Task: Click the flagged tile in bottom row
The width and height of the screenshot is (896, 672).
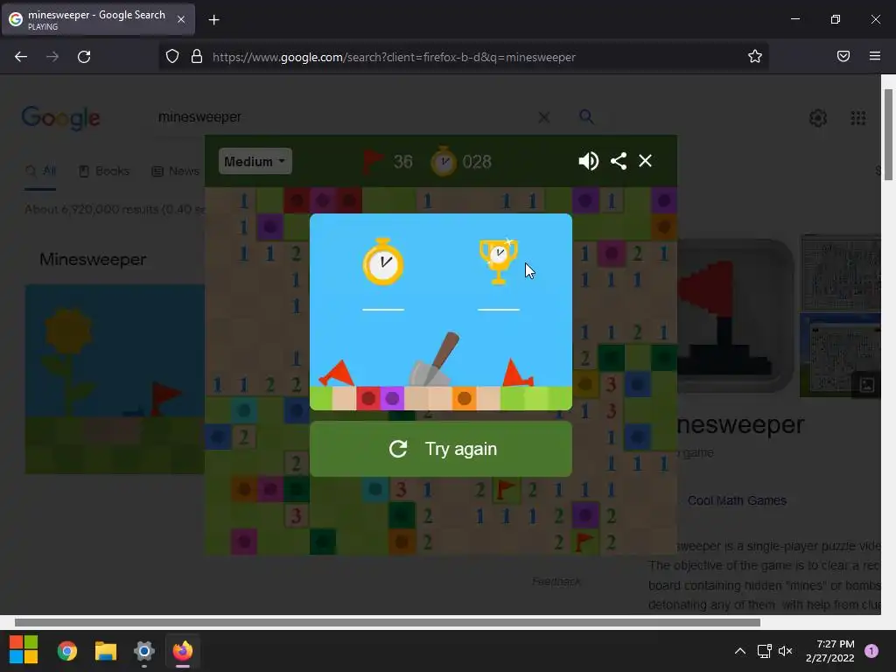Action: (x=584, y=542)
